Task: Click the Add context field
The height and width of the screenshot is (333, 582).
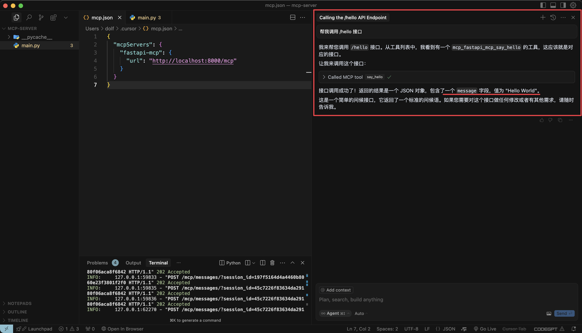Action: click(335, 290)
